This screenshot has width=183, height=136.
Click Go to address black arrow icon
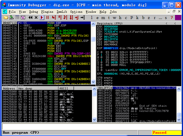(x=83, y=18)
